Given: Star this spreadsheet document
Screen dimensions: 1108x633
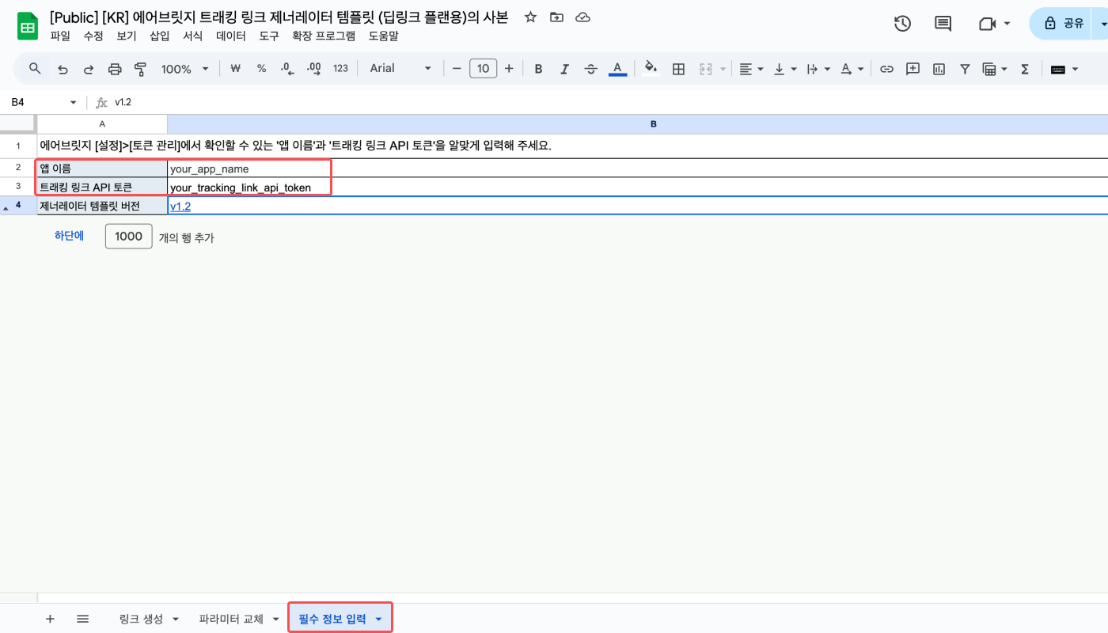Looking at the screenshot, I should click(530, 17).
